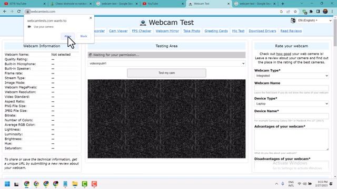Click the Google icon in the address bar

tap(281, 12)
